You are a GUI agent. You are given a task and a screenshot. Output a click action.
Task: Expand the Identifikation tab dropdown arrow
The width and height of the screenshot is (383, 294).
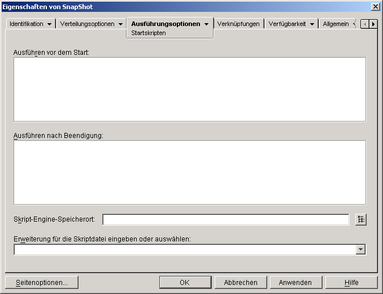(49, 24)
